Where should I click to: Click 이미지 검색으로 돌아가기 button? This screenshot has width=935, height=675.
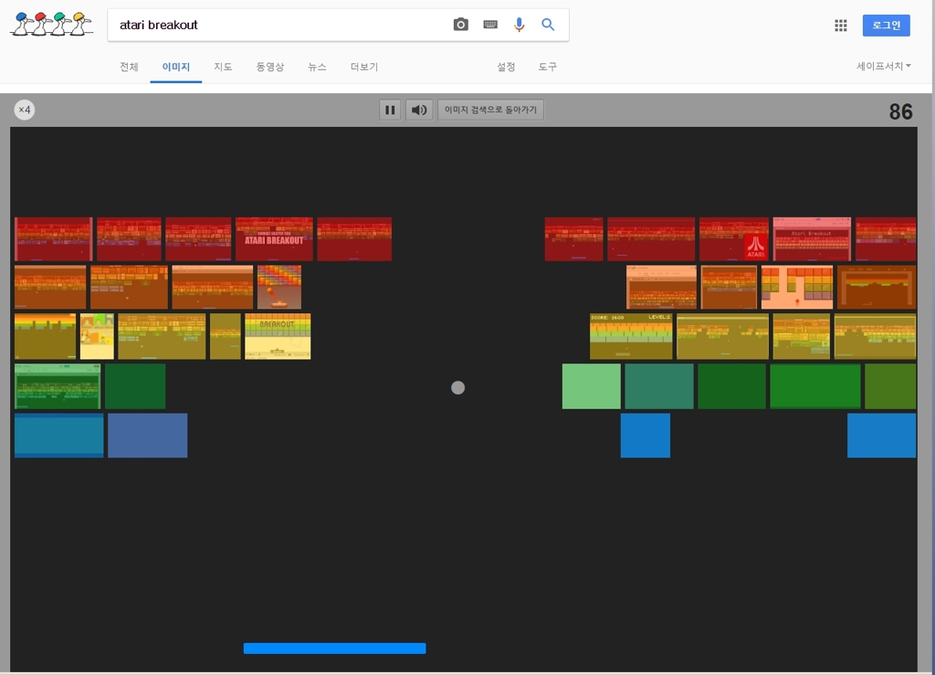pyautogui.click(x=490, y=111)
